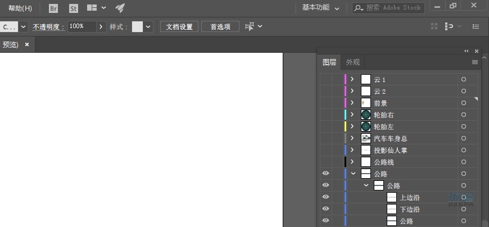Click the 文档设置 button
Viewport: 489px width, 227px height.
pos(179,26)
